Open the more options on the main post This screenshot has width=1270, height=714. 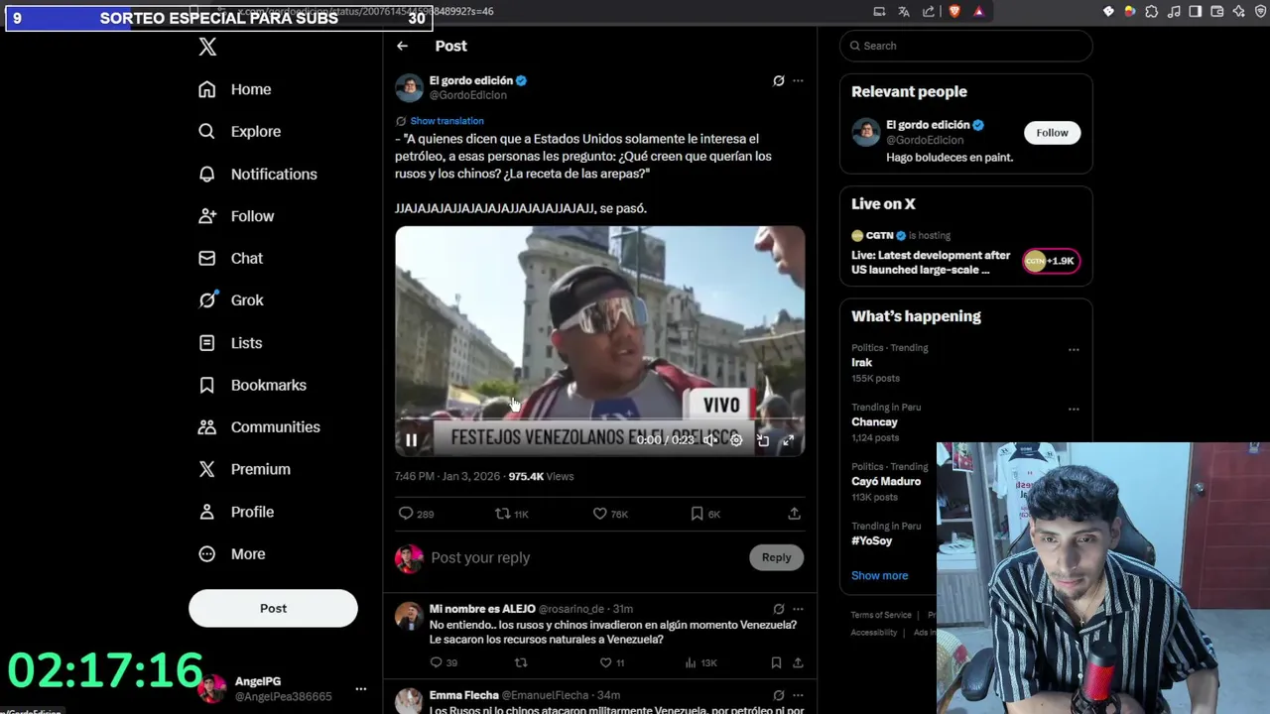[798, 80]
